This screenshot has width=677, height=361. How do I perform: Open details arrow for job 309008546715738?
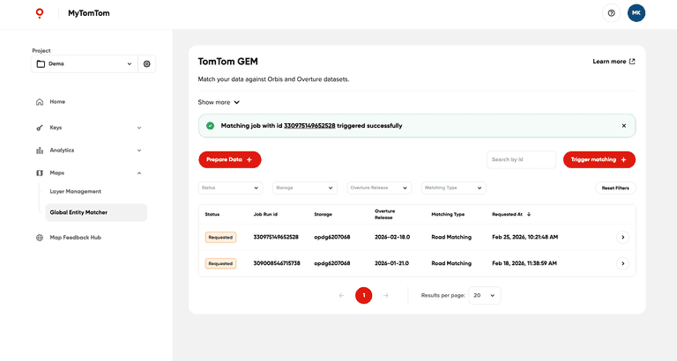622,263
